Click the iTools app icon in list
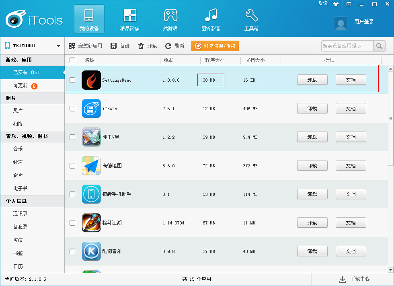Screen dimensions: 394x286 click(91, 109)
